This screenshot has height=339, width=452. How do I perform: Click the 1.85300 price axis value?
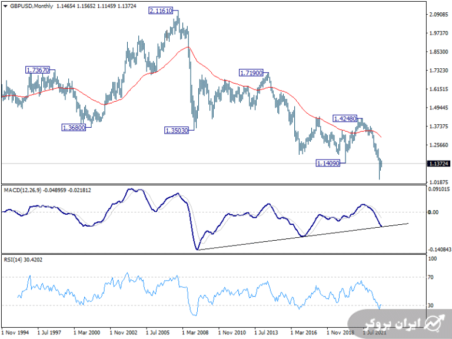point(439,52)
